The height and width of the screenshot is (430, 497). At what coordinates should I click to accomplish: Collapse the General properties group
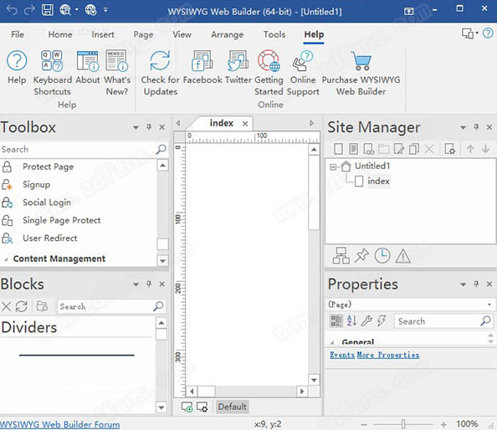point(332,342)
